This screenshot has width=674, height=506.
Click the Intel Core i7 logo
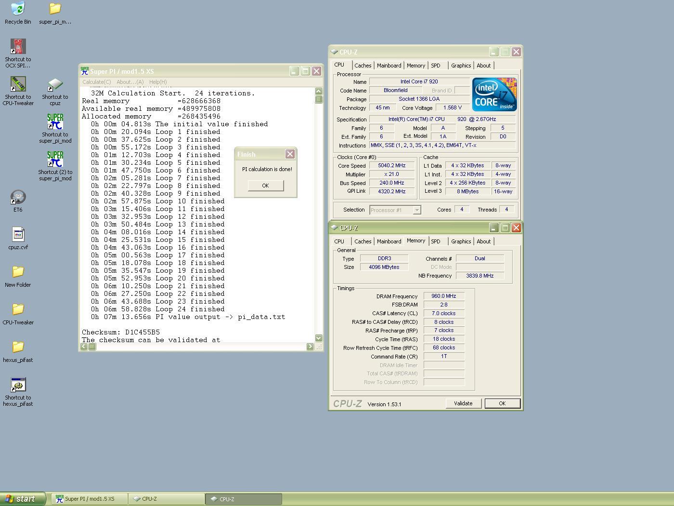click(x=494, y=94)
